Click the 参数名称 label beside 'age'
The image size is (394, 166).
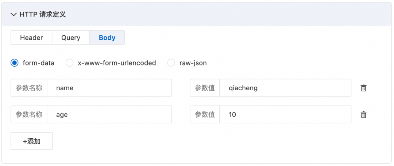pos(29,115)
